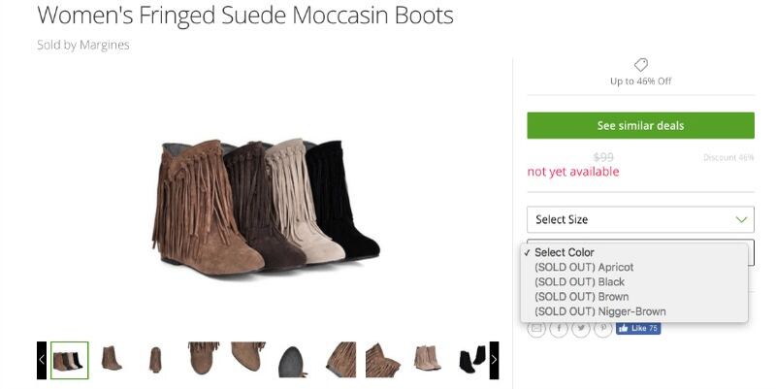This screenshot has width=776, height=389.
Task: Pick the sold-out Brown color option
Action: point(581,297)
